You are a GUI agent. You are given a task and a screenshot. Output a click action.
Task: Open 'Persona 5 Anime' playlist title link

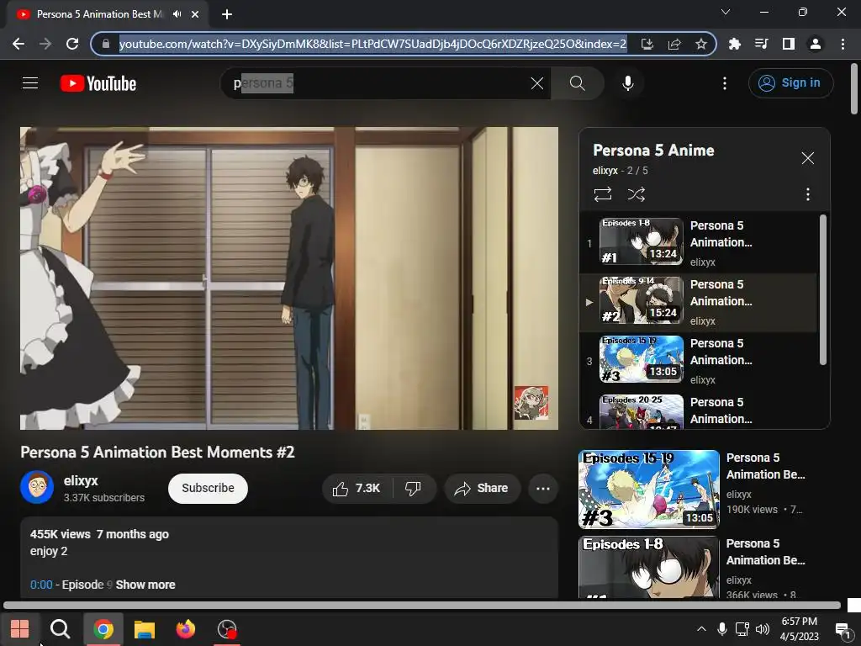point(653,151)
